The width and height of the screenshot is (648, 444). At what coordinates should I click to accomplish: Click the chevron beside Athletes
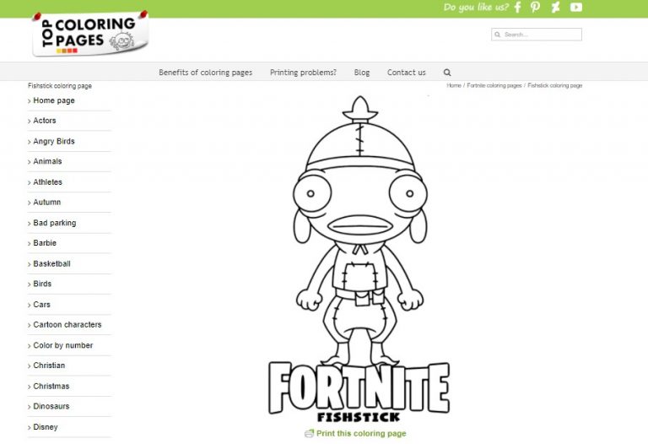(30, 182)
